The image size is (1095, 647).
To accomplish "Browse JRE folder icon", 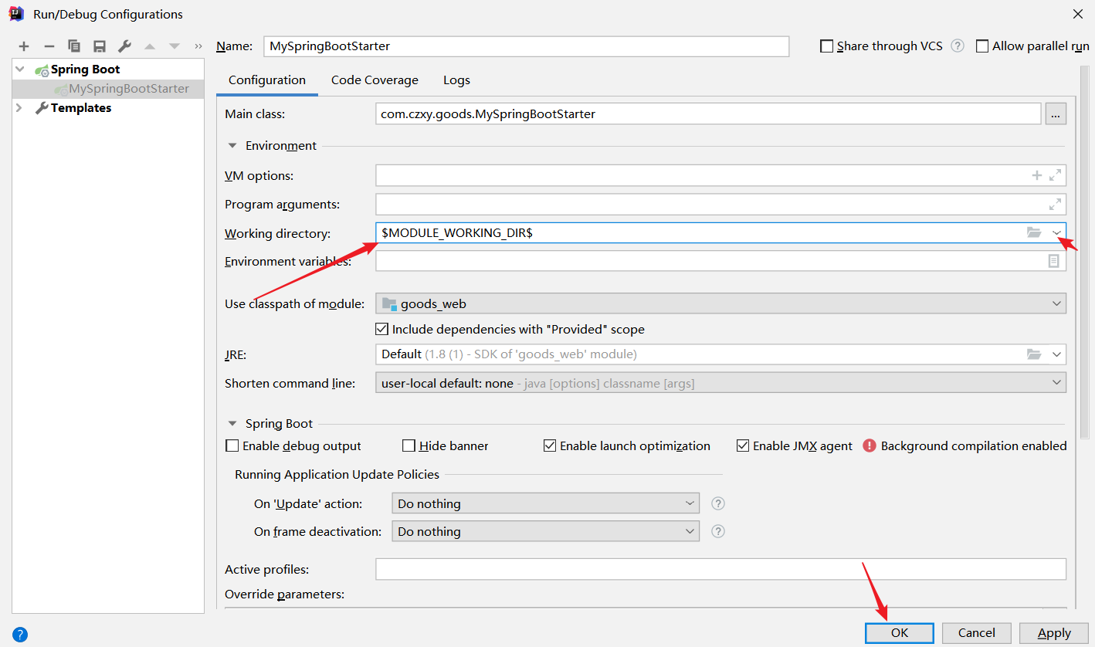I will click(1034, 354).
